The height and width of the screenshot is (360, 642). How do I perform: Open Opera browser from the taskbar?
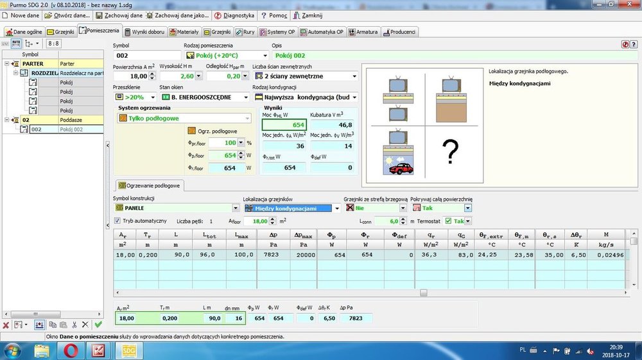(x=69, y=350)
